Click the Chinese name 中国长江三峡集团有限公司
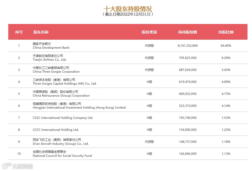Viewport: 252px width, 171px height. [51, 68]
